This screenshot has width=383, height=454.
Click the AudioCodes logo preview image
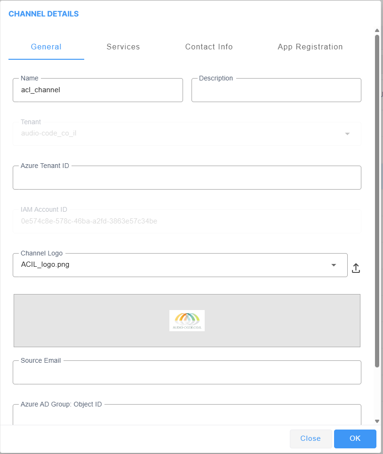pyautogui.click(x=187, y=320)
